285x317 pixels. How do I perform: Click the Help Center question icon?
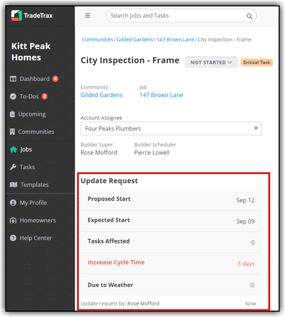pyautogui.click(x=13, y=238)
